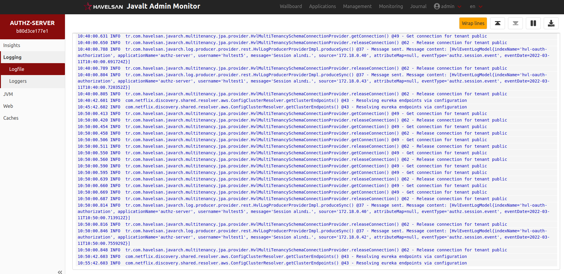Download the logfile
Viewport: 564px width, 274px height.
point(551,23)
